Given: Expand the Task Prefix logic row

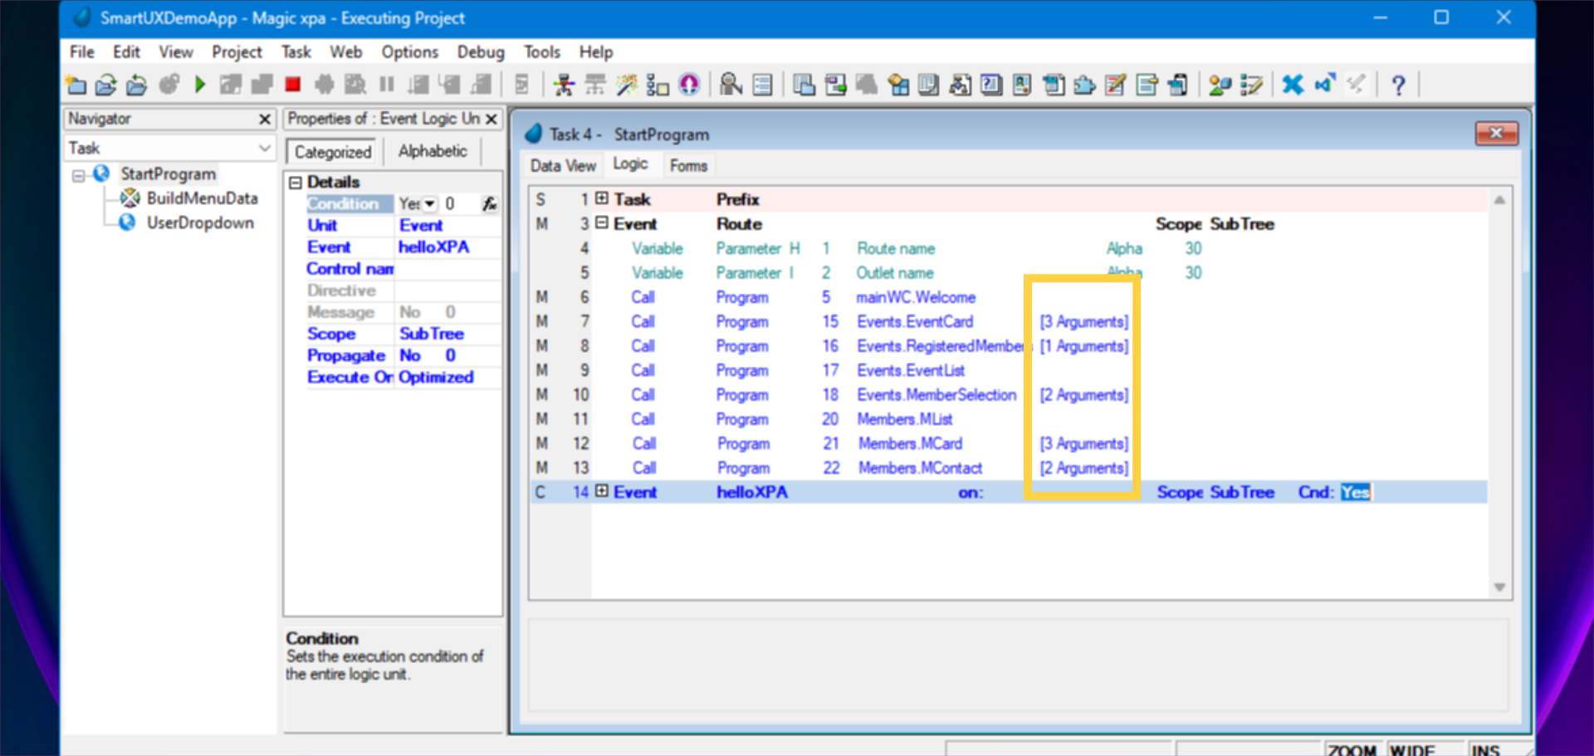Looking at the screenshot, I should click(602, 199).
